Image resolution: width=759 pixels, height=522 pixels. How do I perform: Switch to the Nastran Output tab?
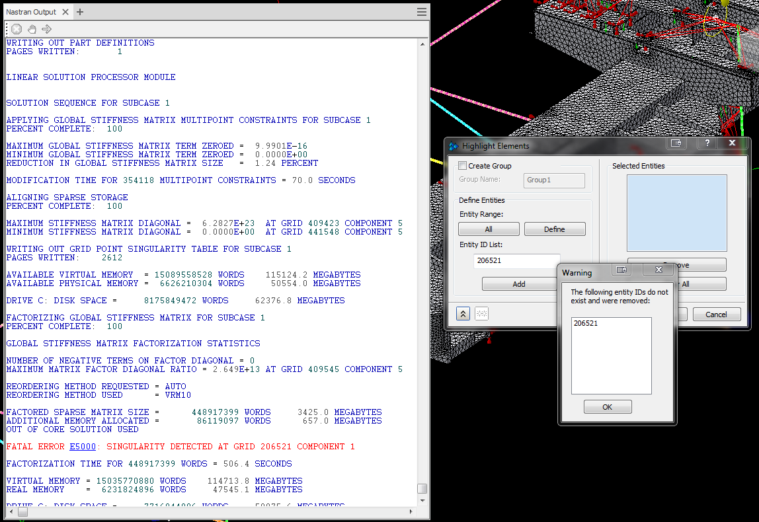(x=31, y=12)
